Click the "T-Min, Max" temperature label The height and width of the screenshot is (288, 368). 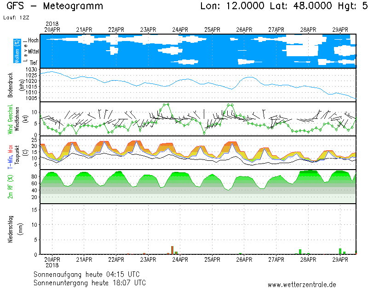pyautogui.click(x=10, y=157)
